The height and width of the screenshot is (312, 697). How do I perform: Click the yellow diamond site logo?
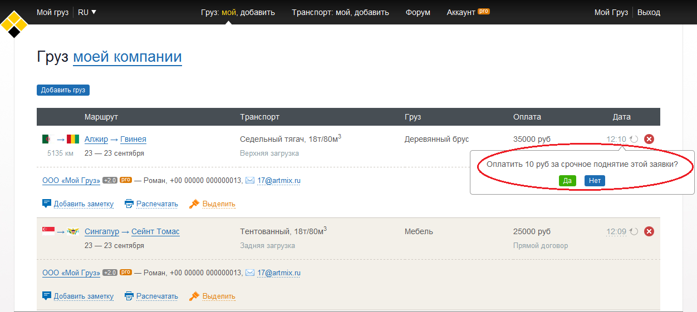pos(14,24)
